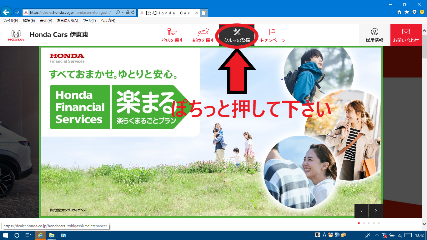This screenshot has width=427, height=240.
Task: Click the scrollbar down arrow
Action: pyautogui.click(x=424, y=224)
